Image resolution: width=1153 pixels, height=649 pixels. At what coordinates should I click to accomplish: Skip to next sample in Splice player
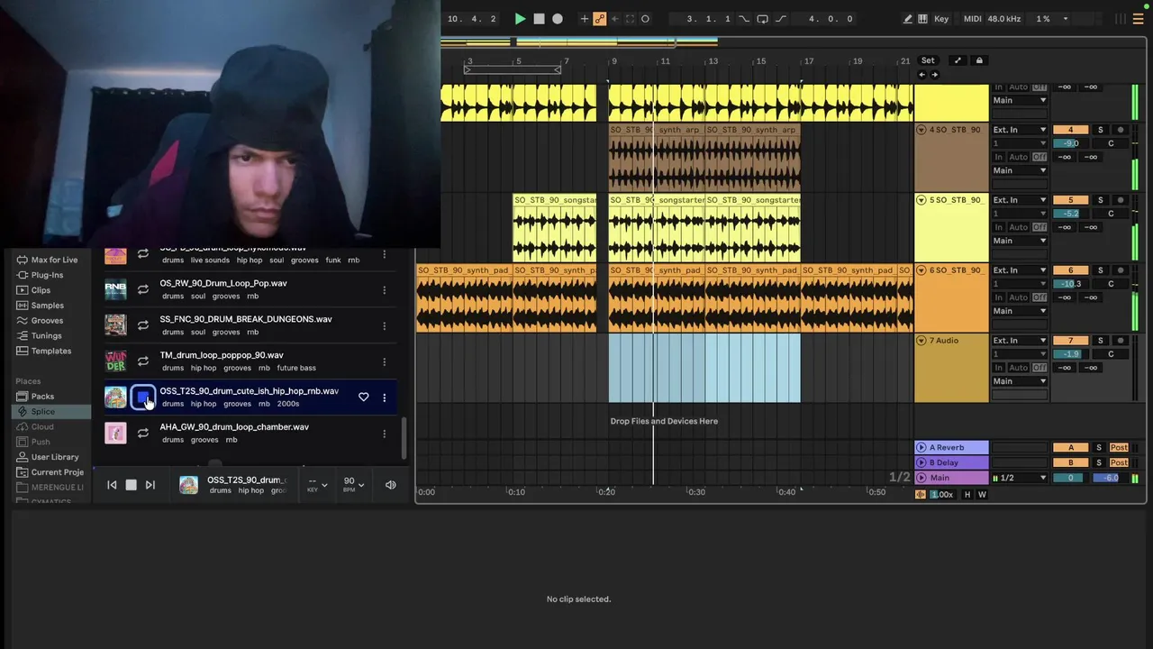click(x=150, y=485)
